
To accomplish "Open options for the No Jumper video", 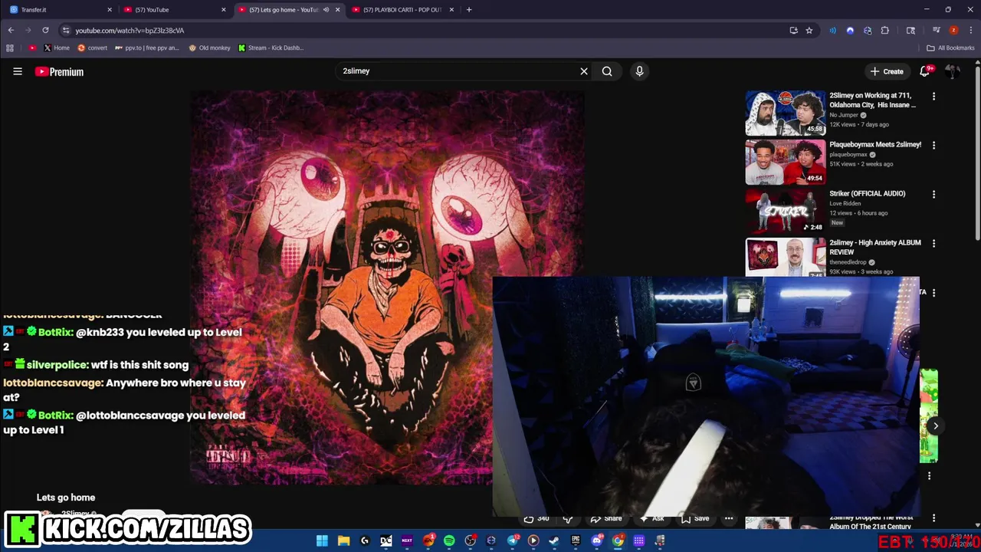I will point(933,97).
